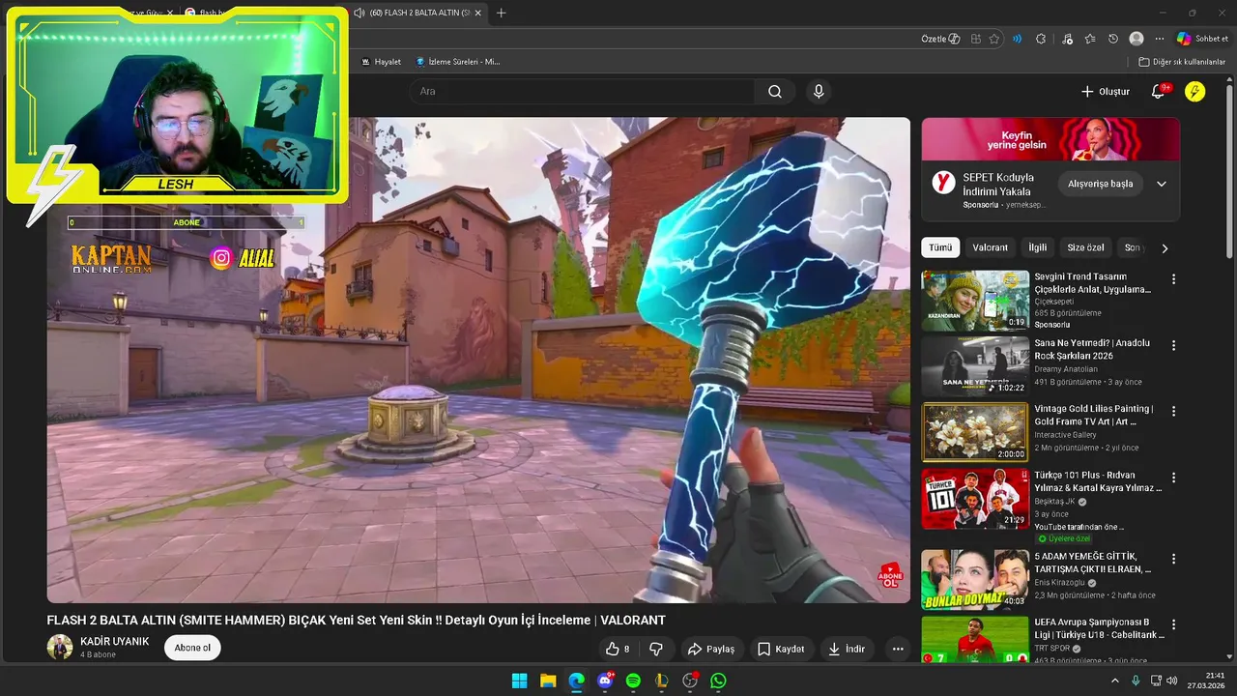Click ABONE OL watermark on video
This screenshot has height=696, width=1237.
click(x=890, y=577)
